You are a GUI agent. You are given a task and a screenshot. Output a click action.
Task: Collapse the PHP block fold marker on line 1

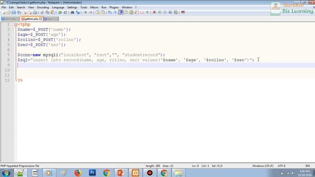16,25
